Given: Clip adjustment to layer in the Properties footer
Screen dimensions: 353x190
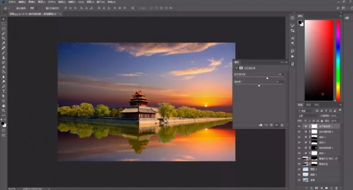Looking at the screenshot, I should click(260, 125).
